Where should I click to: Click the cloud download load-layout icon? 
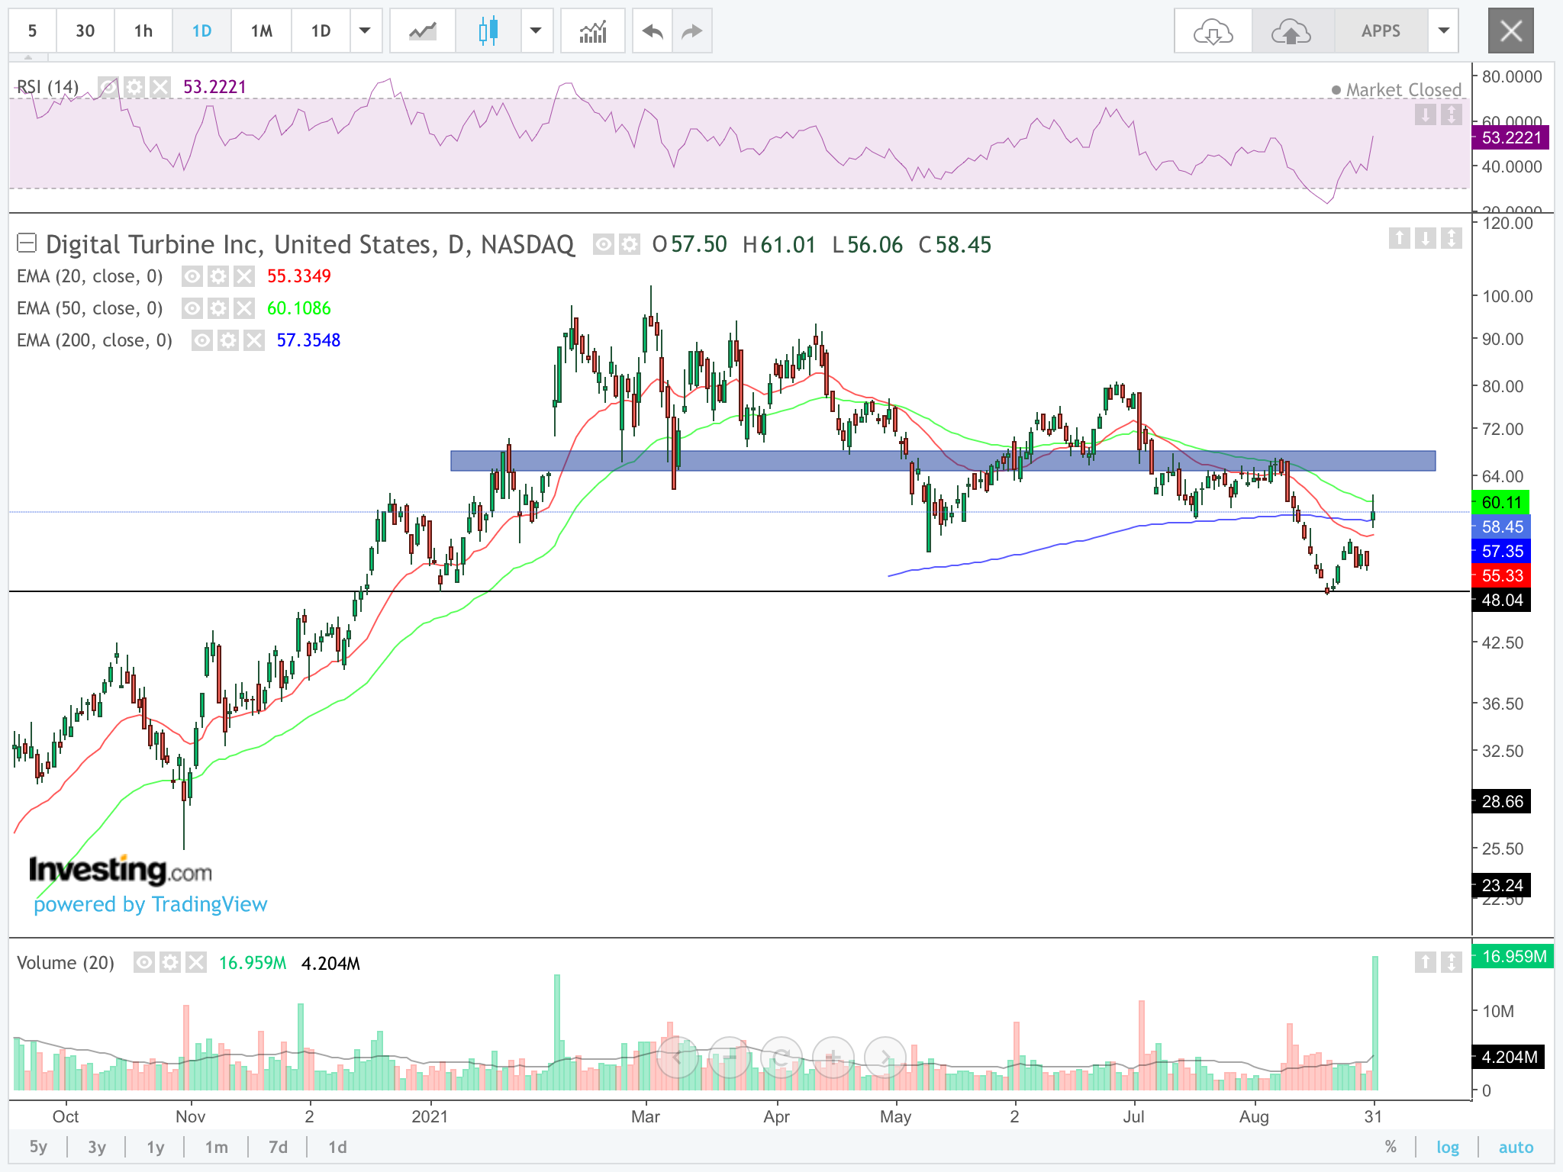(1213, 31)
